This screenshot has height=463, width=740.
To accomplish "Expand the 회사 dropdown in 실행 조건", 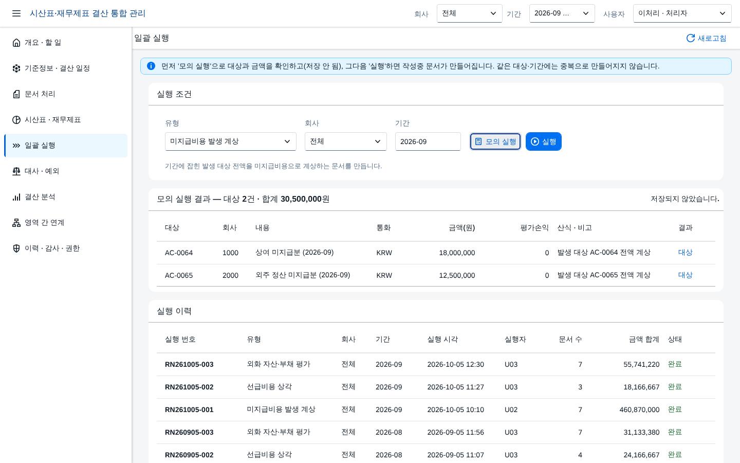I will [346, 141].
